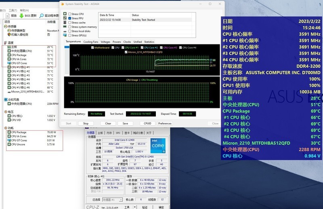
Task: Select the CPU Package 72 °C row
Action: (31, 55)
